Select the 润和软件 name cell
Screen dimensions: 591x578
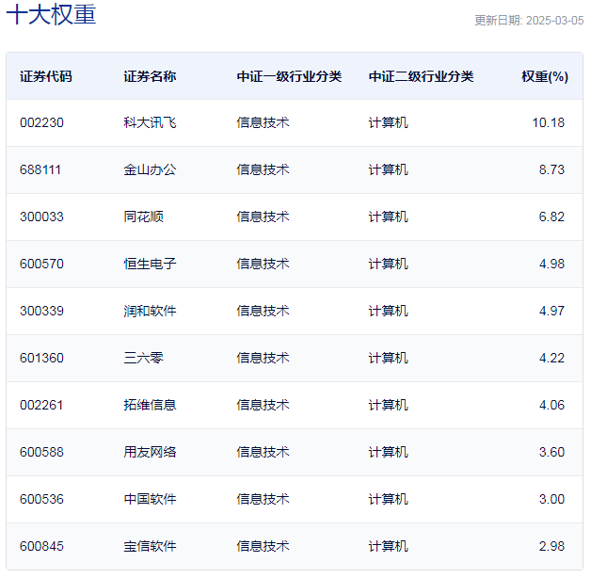pyautogui.click(x=150, y=311)
